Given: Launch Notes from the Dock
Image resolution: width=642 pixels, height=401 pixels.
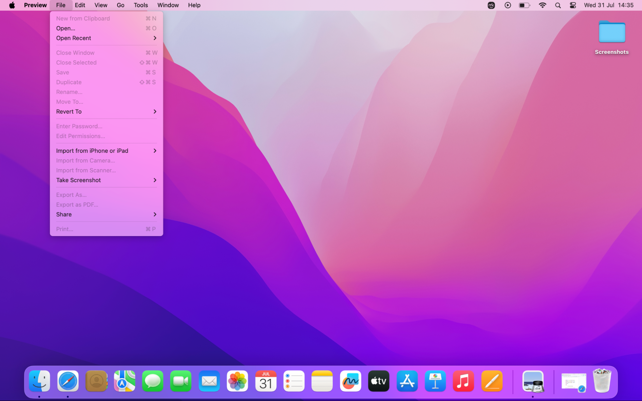Looking at the screenshot, I should 322,381.
